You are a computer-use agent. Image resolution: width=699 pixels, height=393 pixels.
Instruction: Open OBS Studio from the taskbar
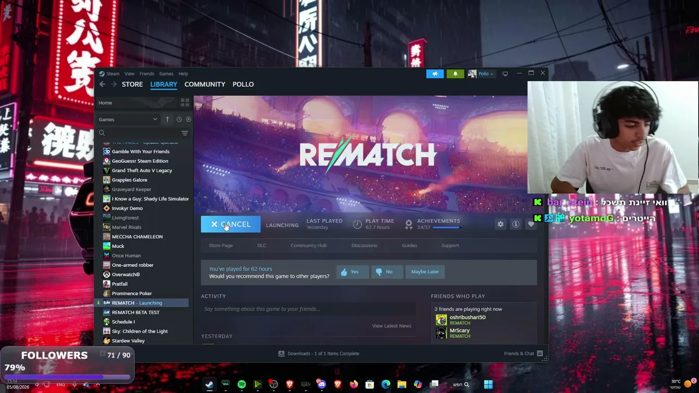click(274, 384)
